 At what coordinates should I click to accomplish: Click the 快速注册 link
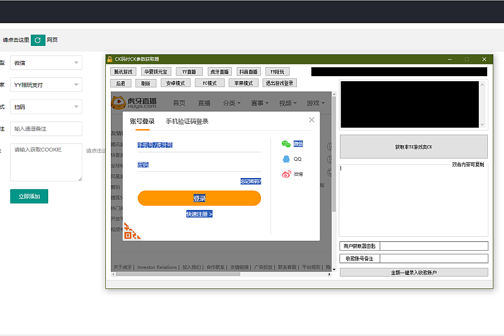(199, 214)
